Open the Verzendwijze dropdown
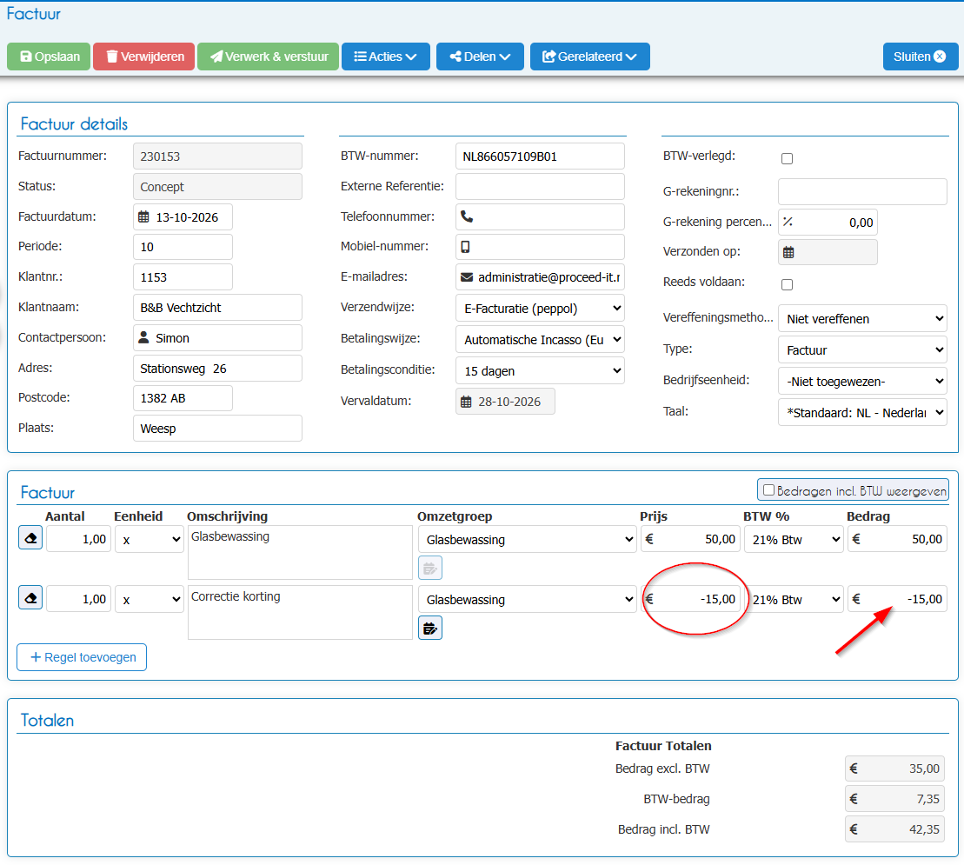 [x=541, y=308]
